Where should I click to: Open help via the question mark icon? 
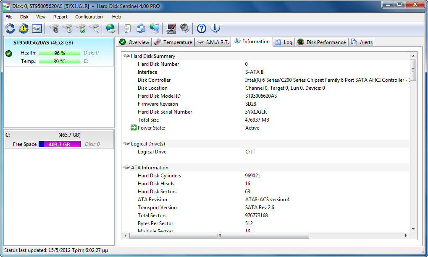(202, 29)
